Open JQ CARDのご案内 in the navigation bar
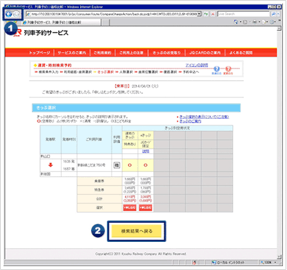Image resolution: width=287 pixels, height=270 pixels. [205, 53]
